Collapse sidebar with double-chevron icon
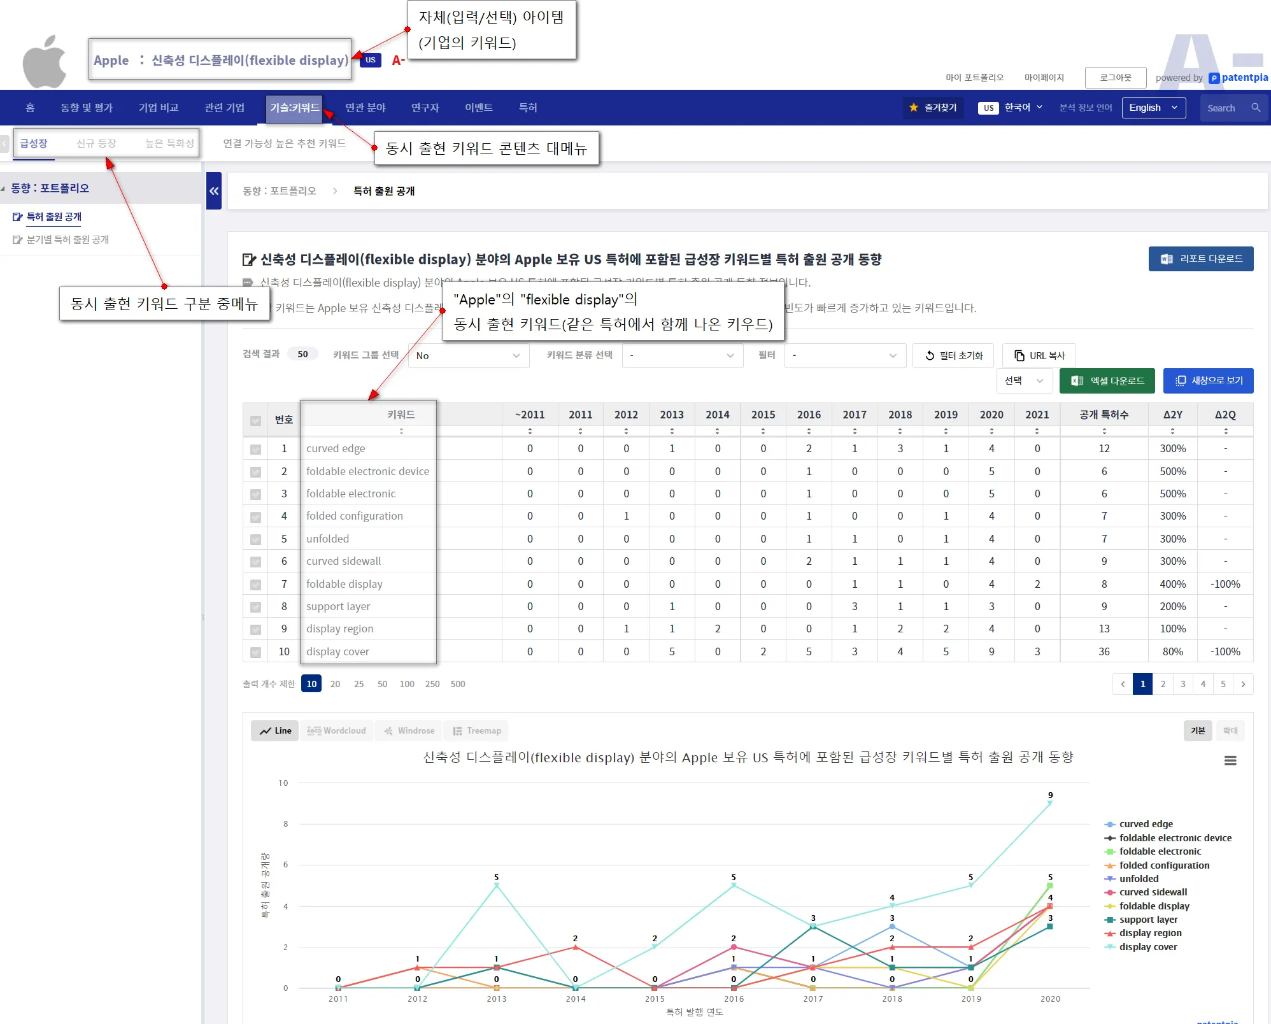 [214, 191]
